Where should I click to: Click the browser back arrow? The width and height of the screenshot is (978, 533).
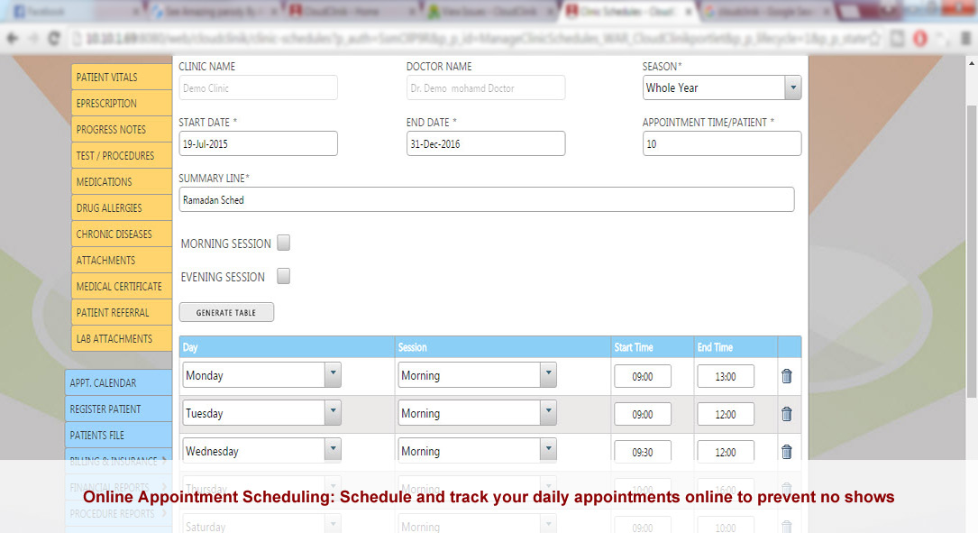[13, 39]
